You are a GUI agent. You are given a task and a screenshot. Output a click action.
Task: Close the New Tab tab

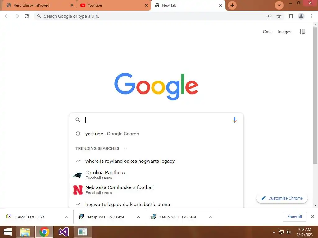[x=220, y=5]
